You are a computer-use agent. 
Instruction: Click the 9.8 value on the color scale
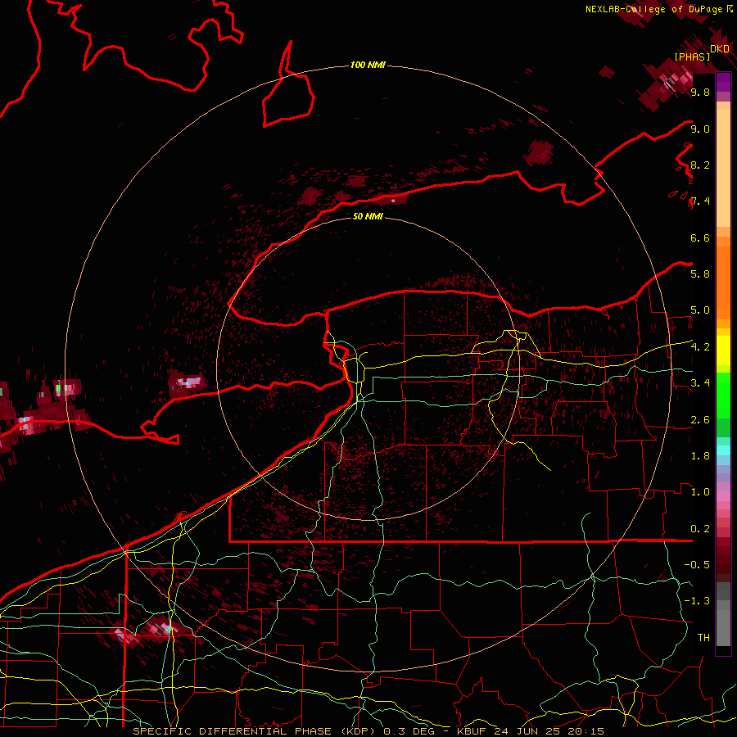tap(700, 92)
